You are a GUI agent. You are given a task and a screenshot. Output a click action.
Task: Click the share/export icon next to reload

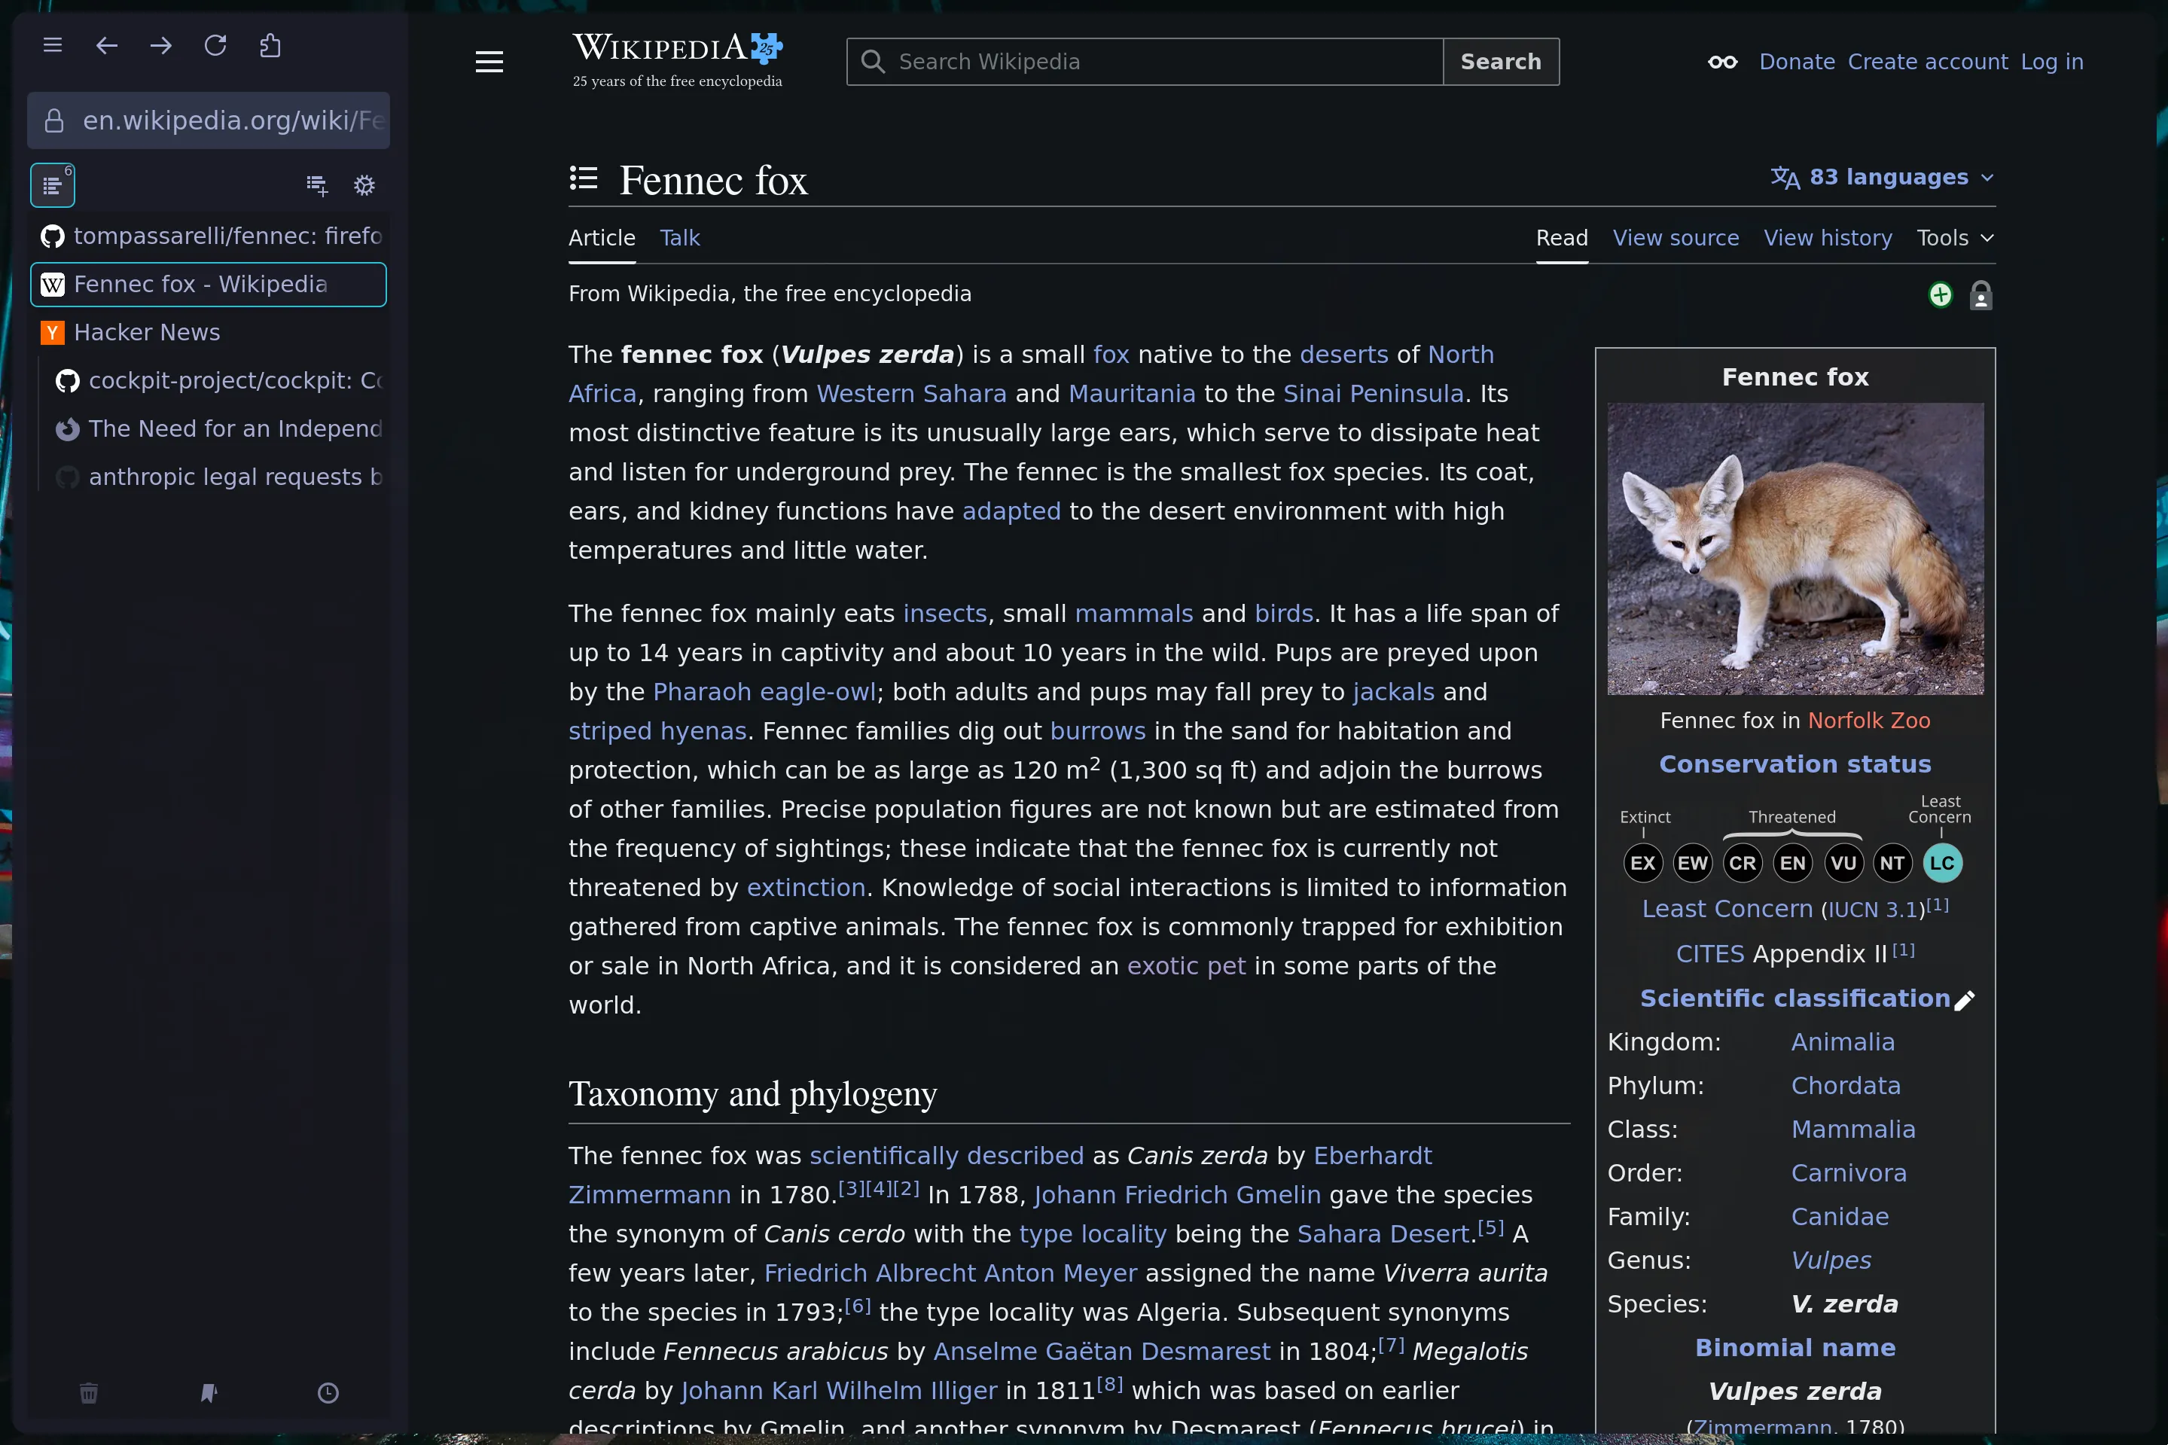(270, 44)
